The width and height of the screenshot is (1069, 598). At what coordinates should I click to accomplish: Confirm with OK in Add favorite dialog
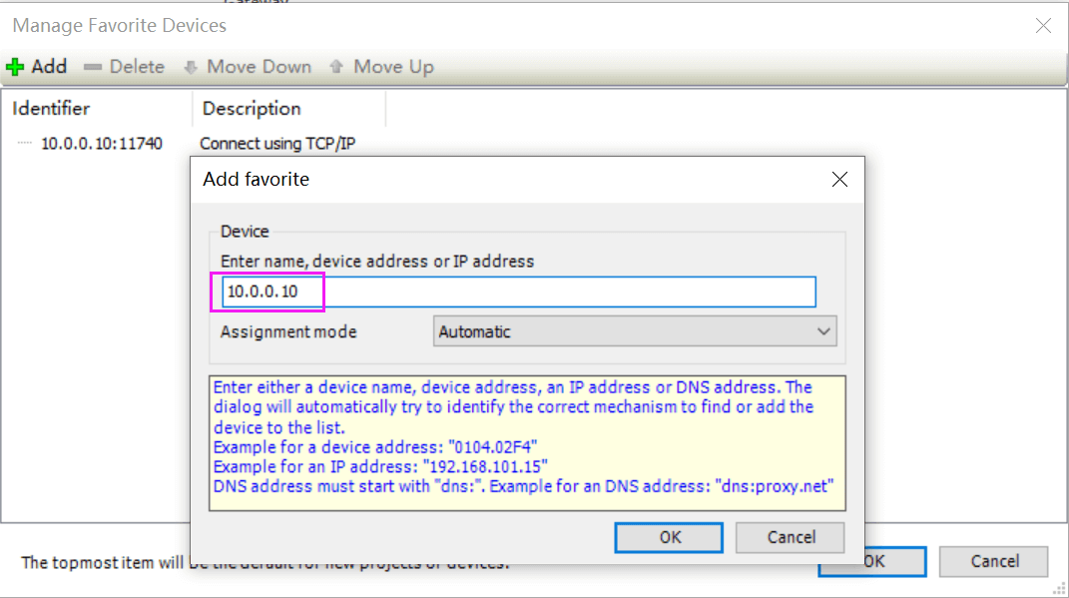tap(671, 537)
